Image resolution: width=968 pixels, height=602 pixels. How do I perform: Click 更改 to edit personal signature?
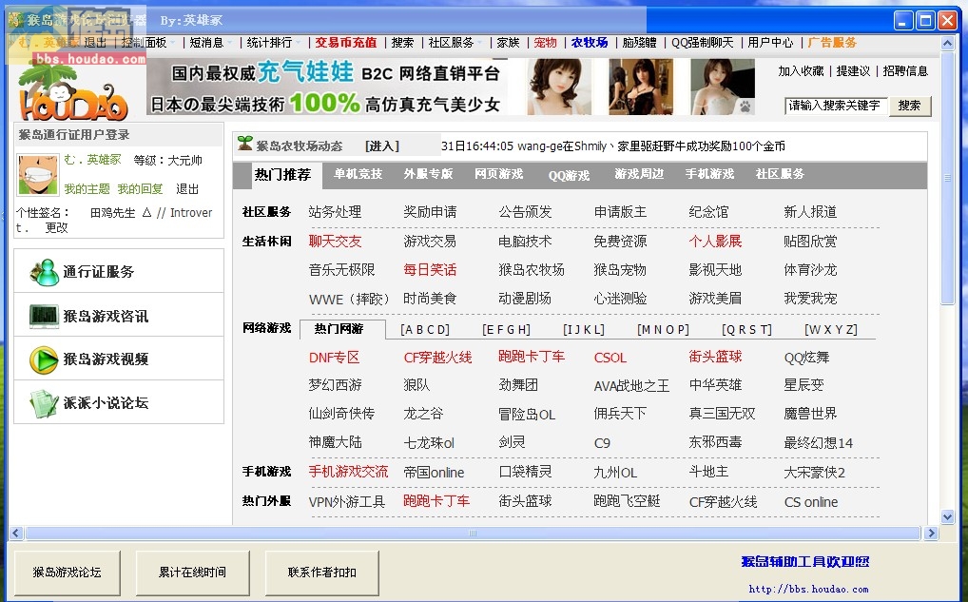coord(56,228)
